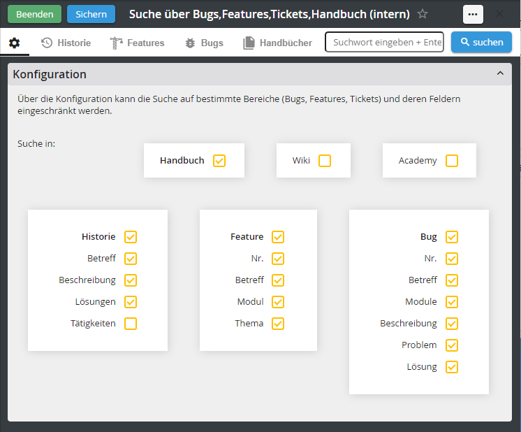Viewport: 521px width, 432px height.
Task: Uncheck the Lösung checkbox under Bug
Action: pyautogui.click(x=452, y=367)
